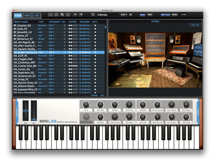Toggle favorite circle for DA_CCIP_PC

[65, 56]
